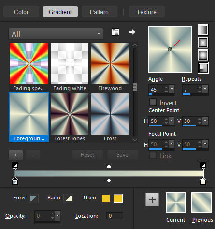Expand the Repeats value dropdown
Image resolution: width=215 pixels, height=229 pixels.
[205, 89]
